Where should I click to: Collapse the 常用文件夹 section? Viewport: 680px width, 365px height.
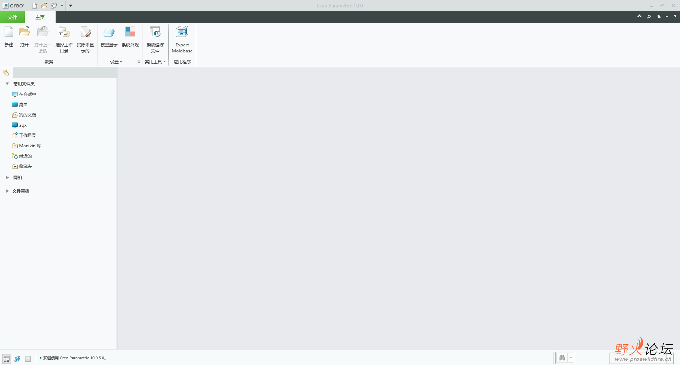tap(7, 84)
